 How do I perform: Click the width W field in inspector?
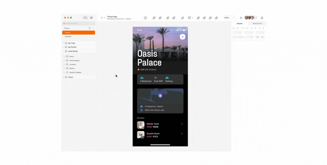(x=237, y=37)
